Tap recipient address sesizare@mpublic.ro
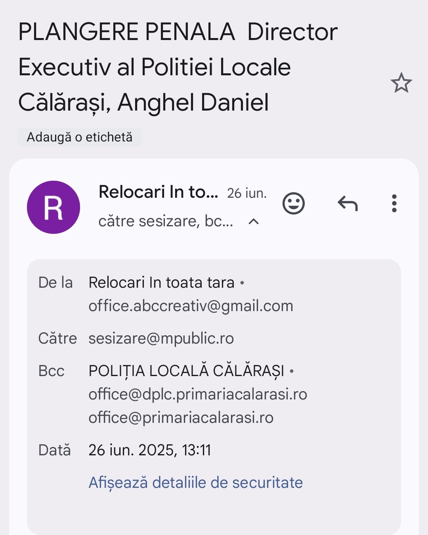The width and height of the screenshot is (428, 535). tap(161, 338)
